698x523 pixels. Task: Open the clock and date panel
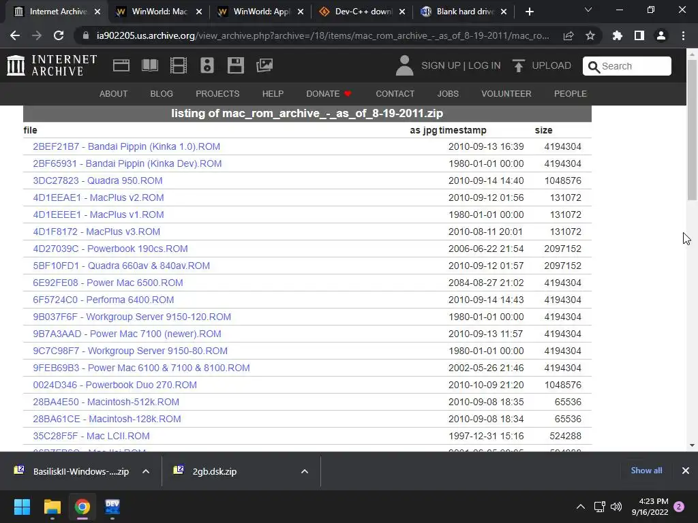tap(650, 507)
